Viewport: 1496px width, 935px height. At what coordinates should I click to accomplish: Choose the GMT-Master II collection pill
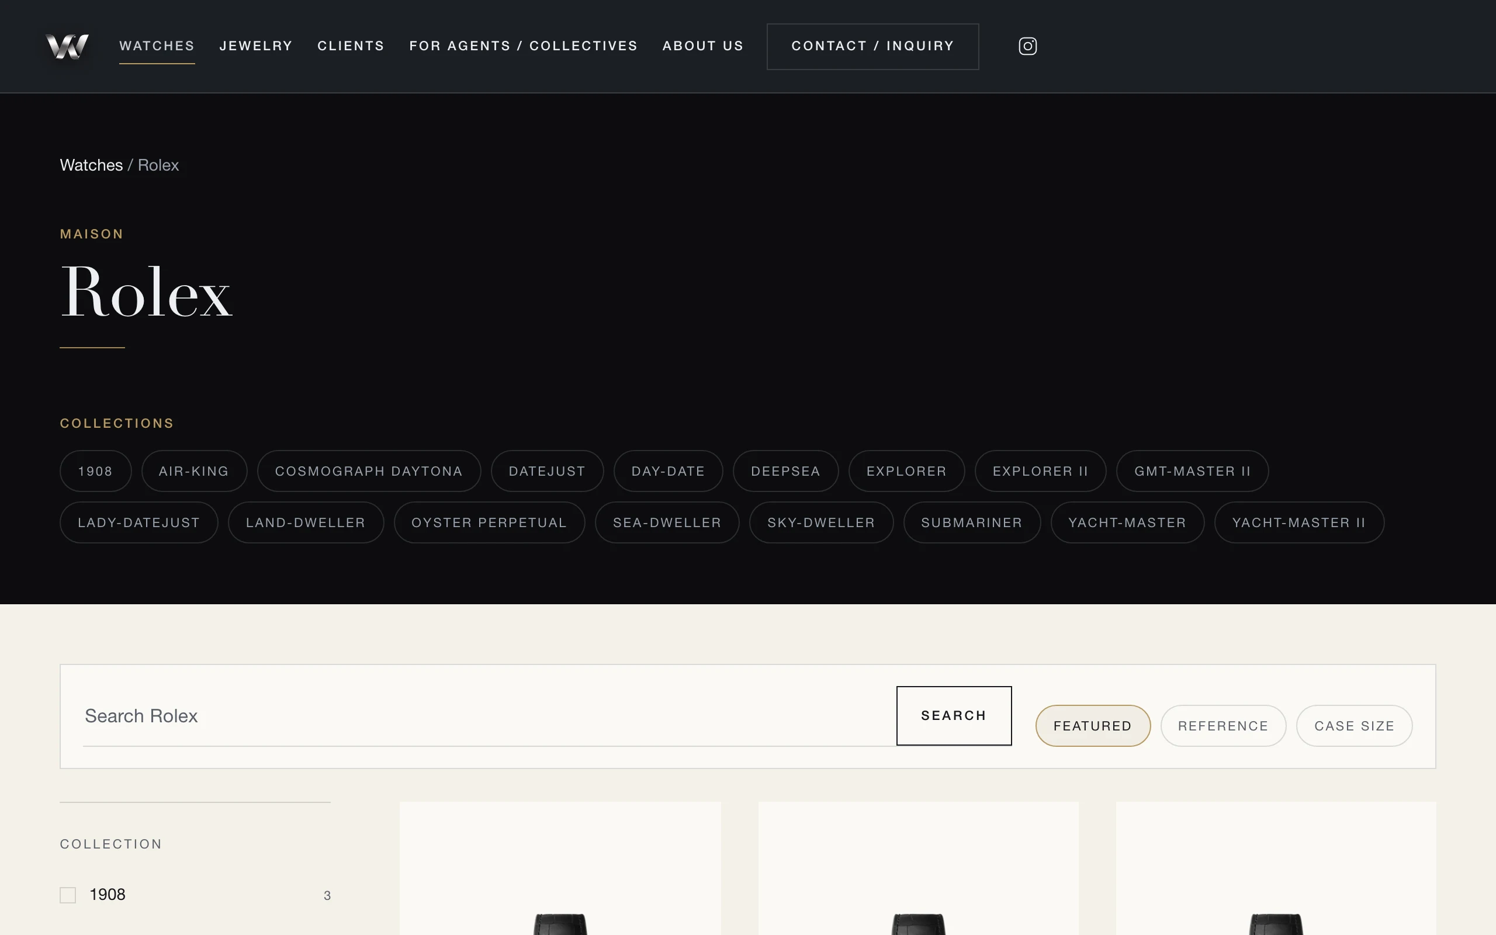(x=1193, y=471)
